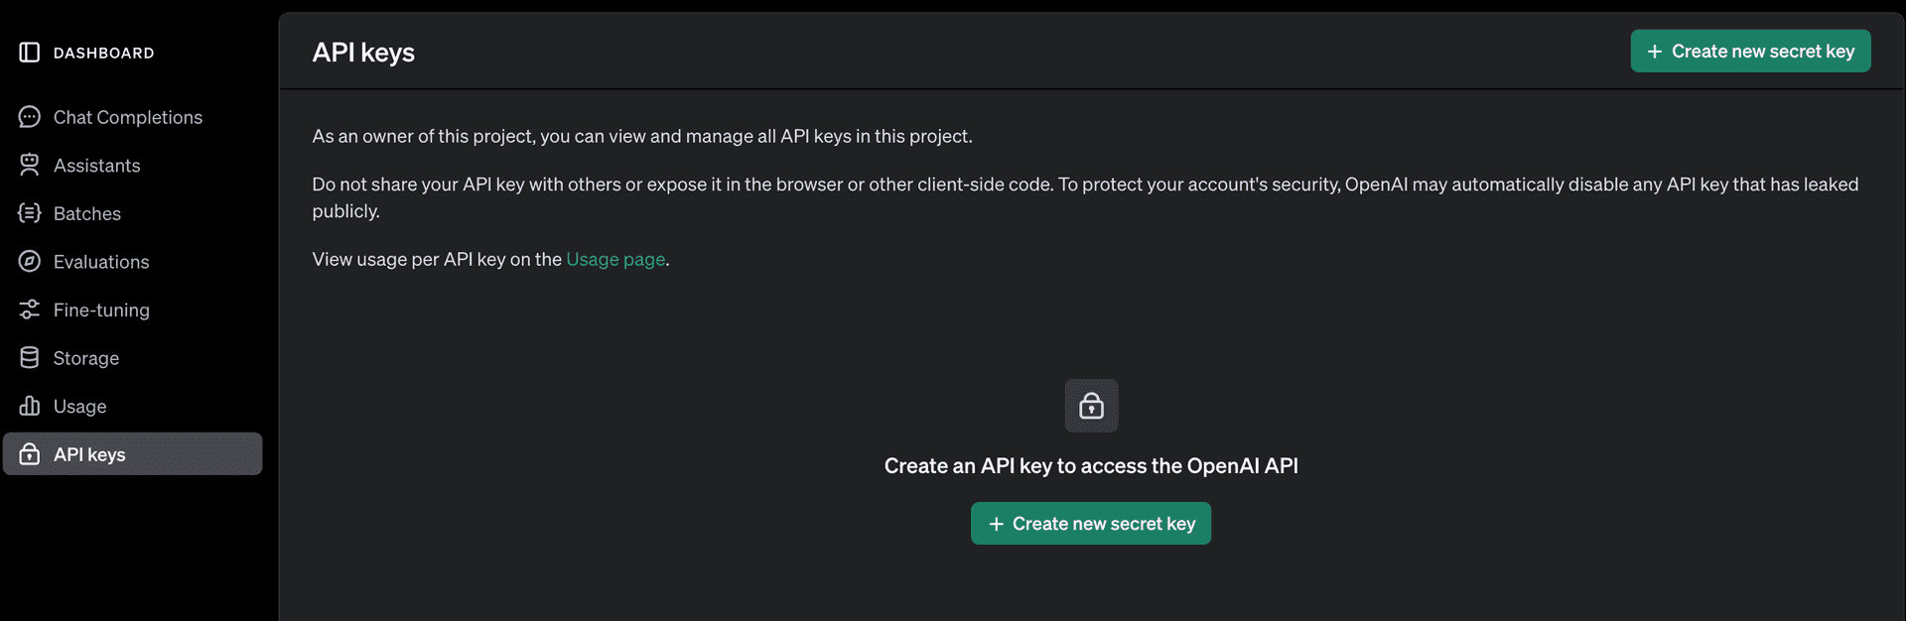Click the API keys lock icon
Screen dimensions: 1906x621
[30, 453]
